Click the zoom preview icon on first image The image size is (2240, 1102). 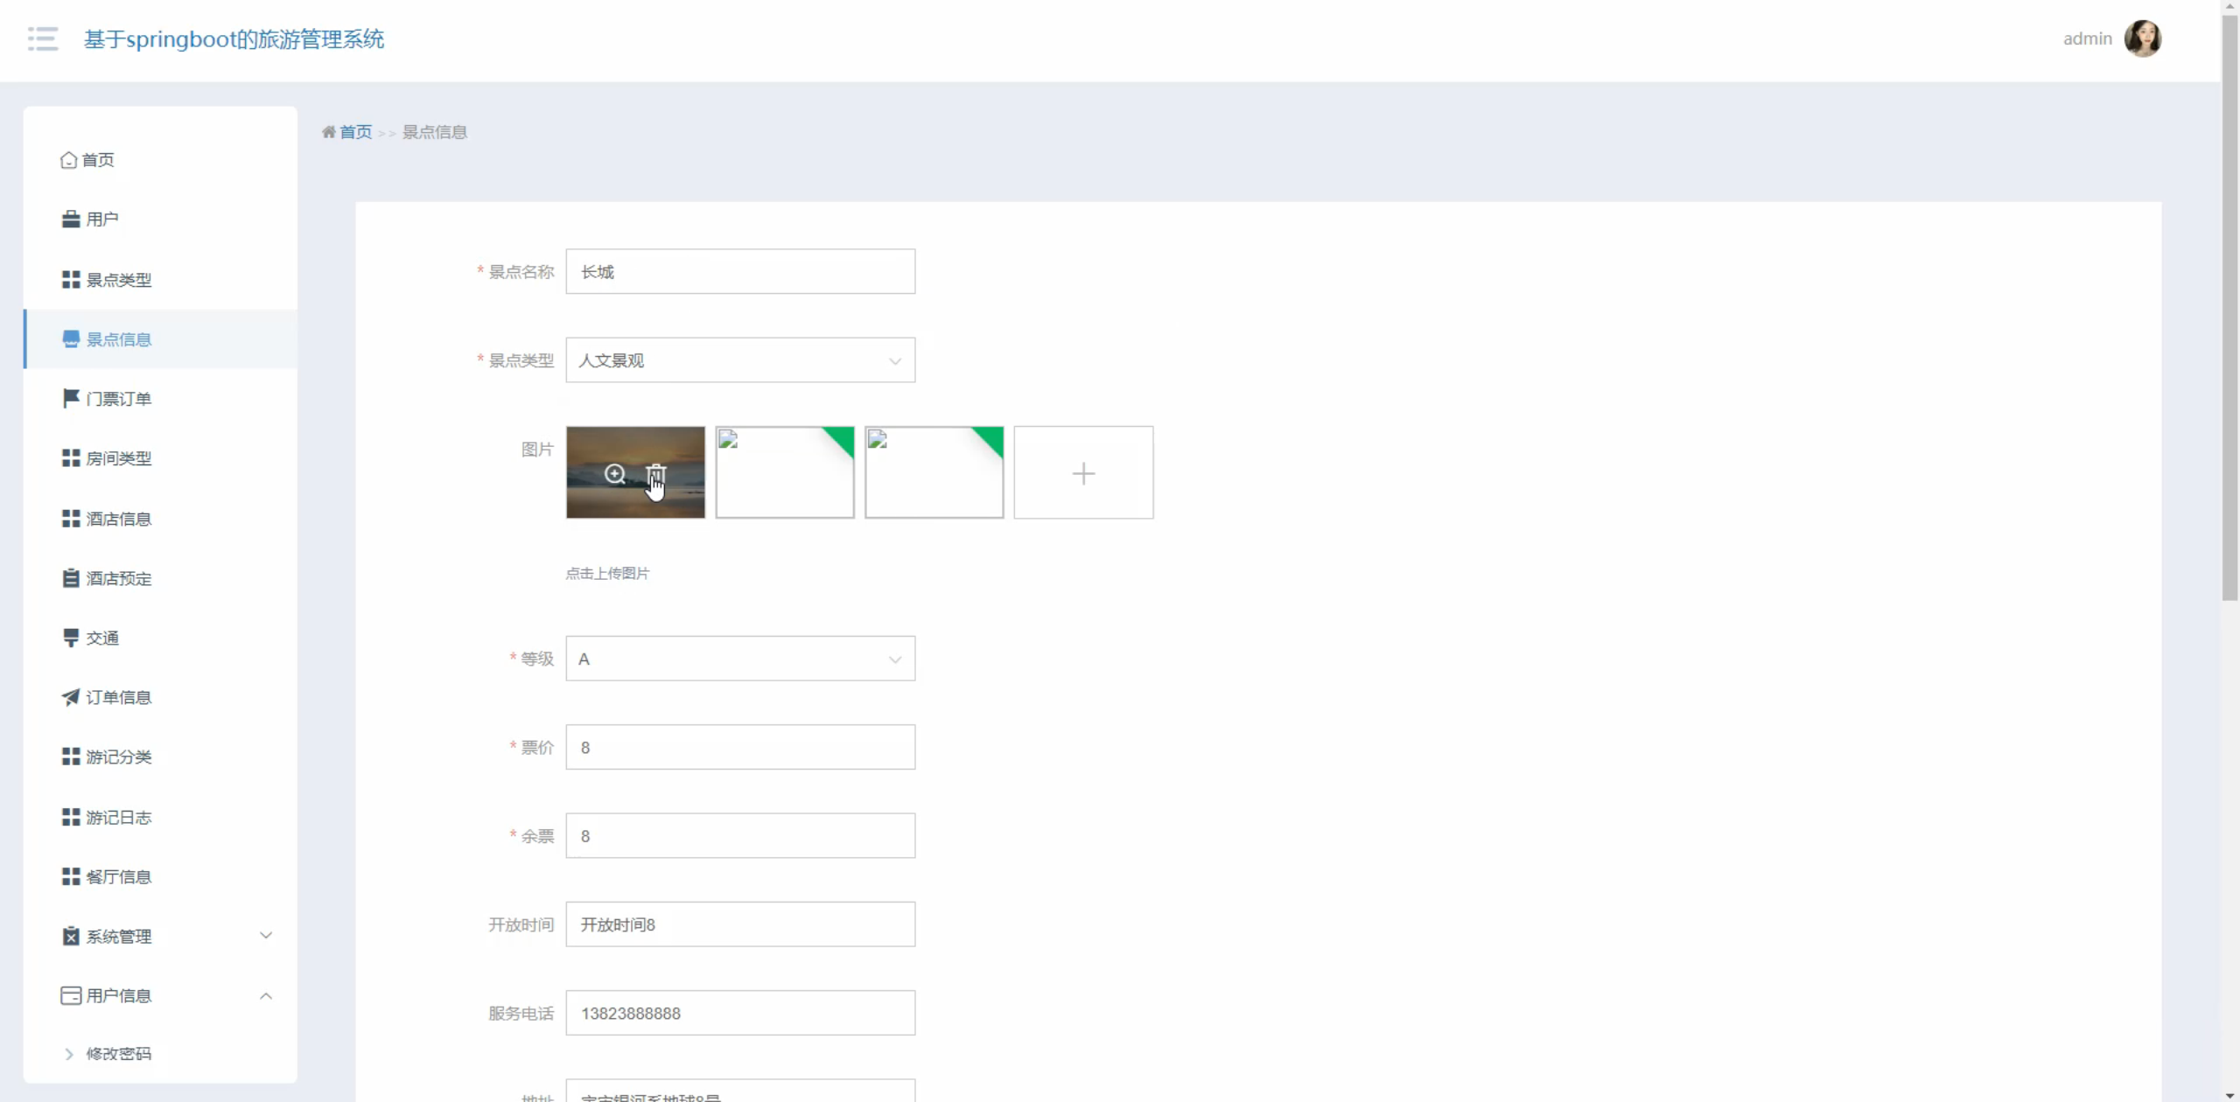pyautogui.click(x=615, y=474)
